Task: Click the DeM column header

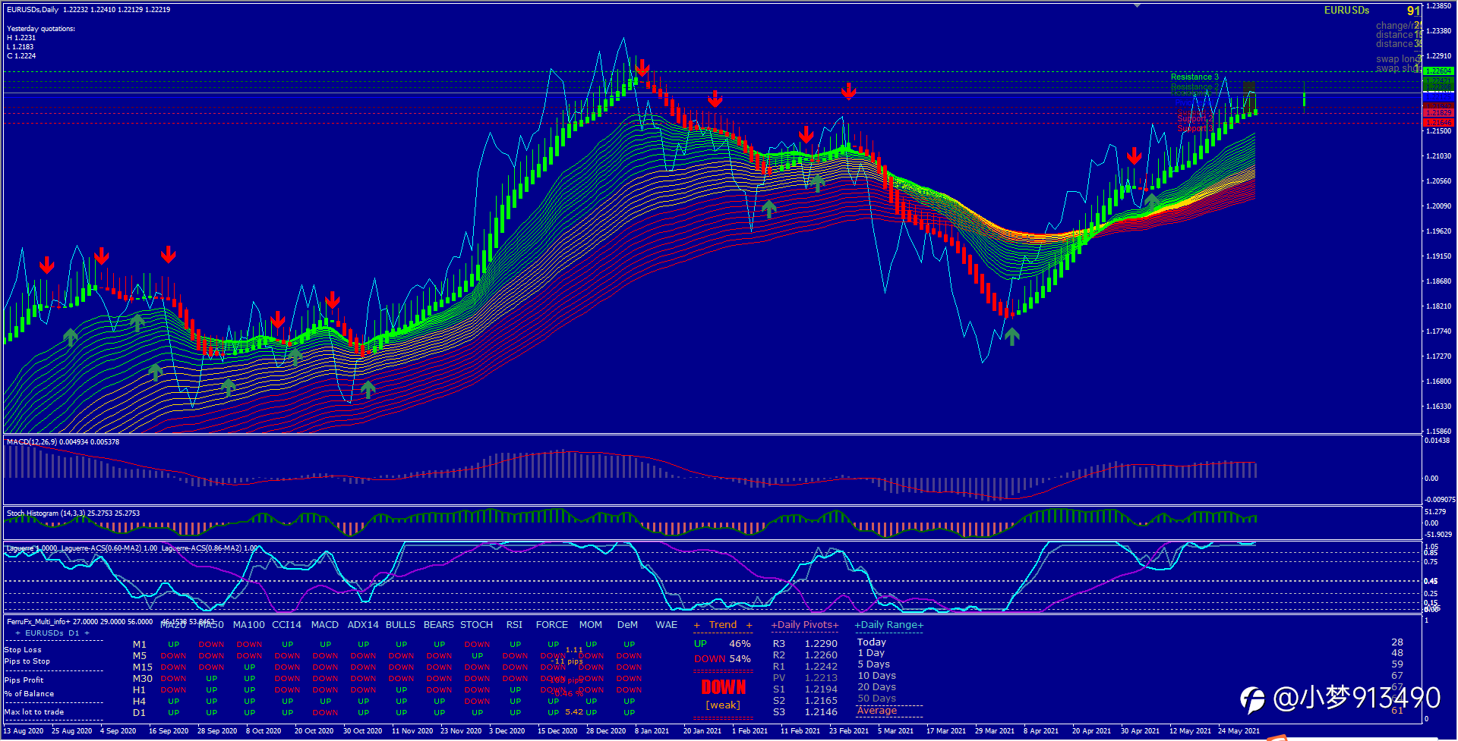Action: pos(627,625)
